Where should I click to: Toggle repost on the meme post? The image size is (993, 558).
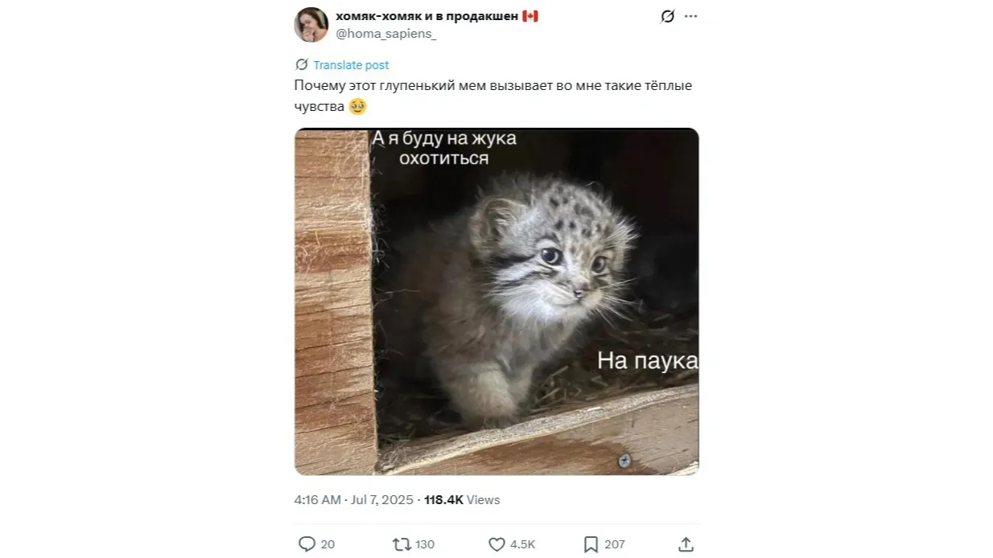(401, 544)
